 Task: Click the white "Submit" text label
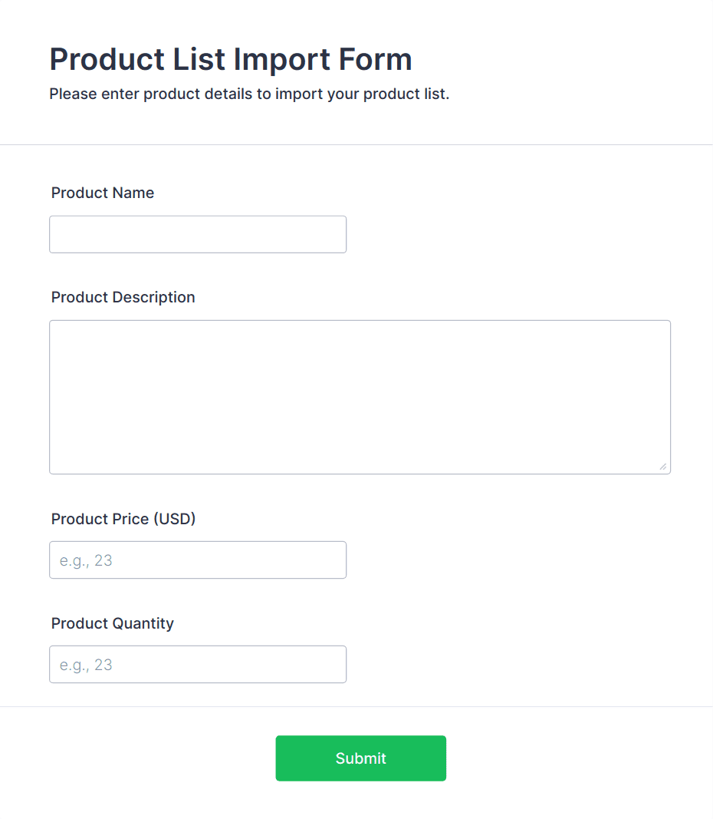coord(360,758)
